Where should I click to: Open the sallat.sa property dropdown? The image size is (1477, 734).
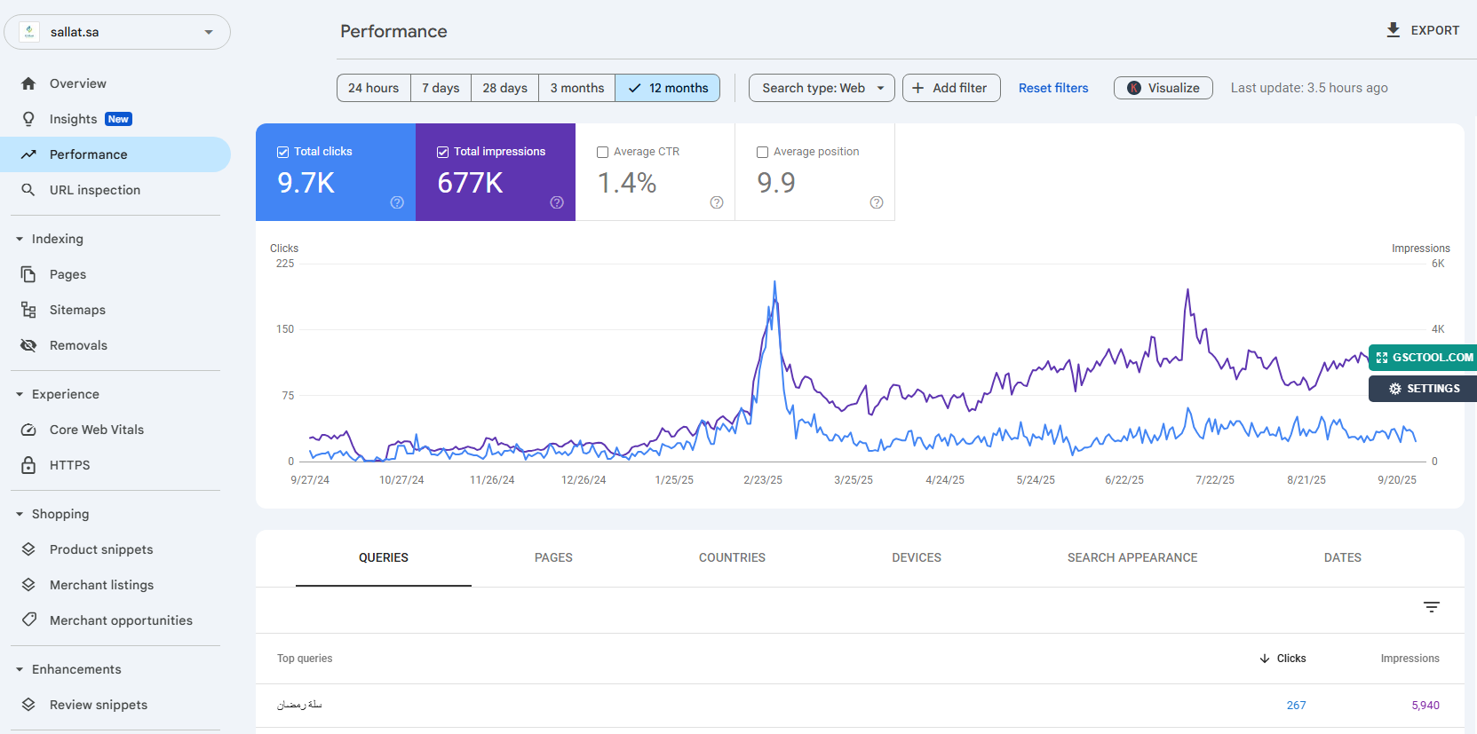(x=117, y=32)
